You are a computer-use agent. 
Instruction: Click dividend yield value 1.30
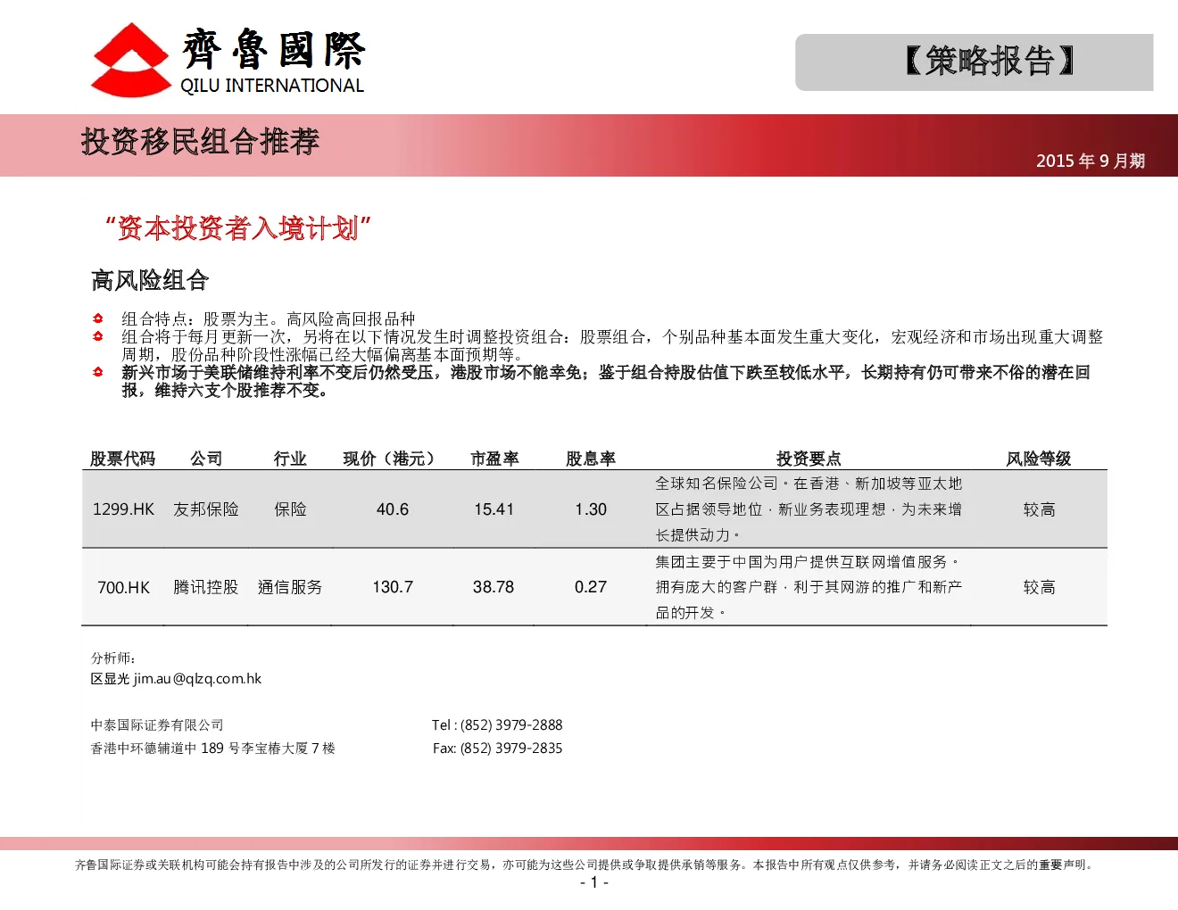[x=591, y=509]
